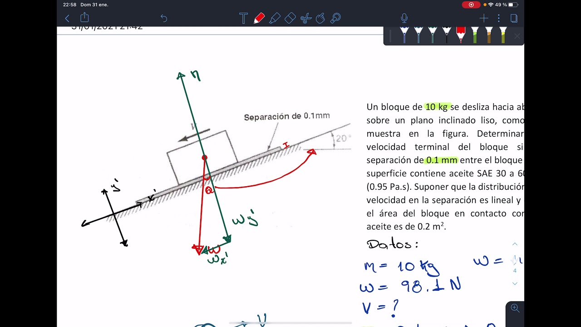Add media with the plus button
Viewport: 581px width, 327px height.
click(x=483, y=18)
